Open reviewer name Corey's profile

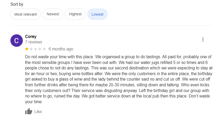point(31,36)
